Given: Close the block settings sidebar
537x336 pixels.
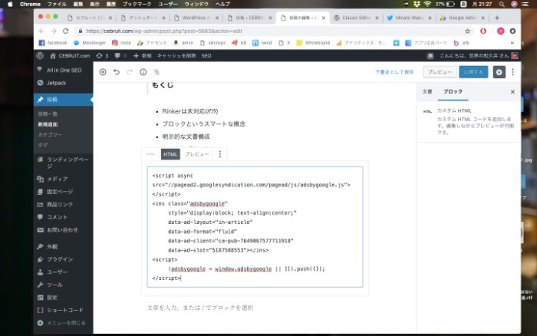Looking at the screenshot, I should [512, 91].
